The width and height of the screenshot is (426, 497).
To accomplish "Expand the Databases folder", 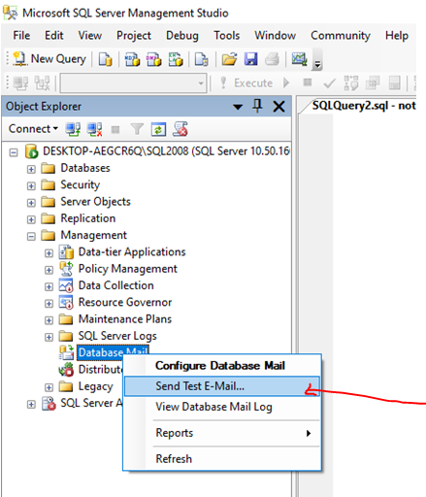I will tap(31, 169).
